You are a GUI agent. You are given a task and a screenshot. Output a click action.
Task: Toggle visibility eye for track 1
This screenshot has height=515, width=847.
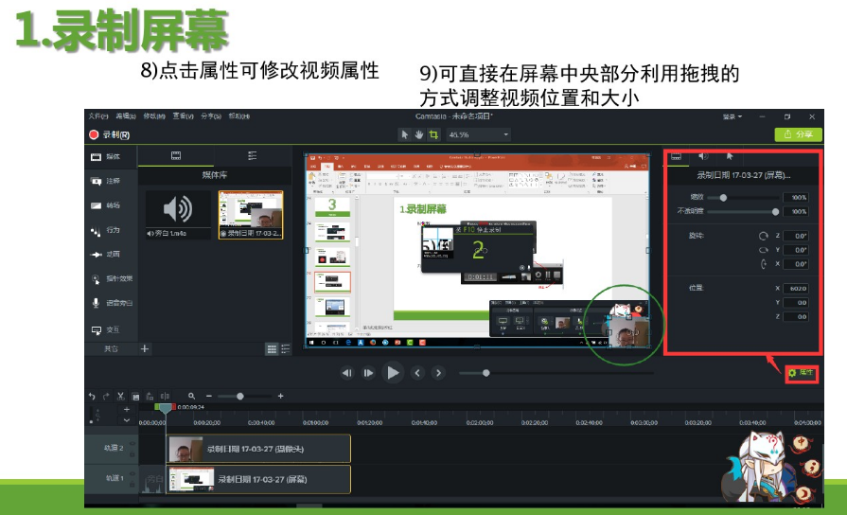click(x=132, y=474)
